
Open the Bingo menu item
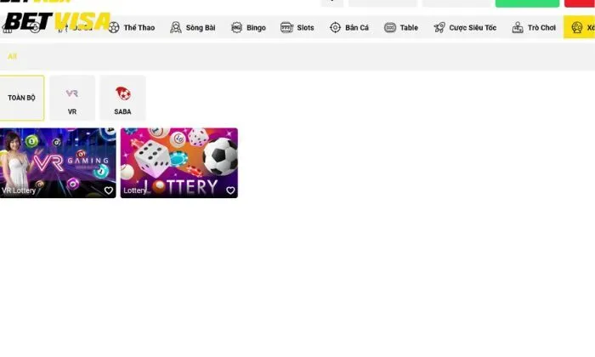(256, 28)
